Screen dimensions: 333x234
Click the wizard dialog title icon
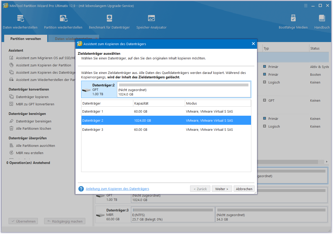[x=80, y=44]
